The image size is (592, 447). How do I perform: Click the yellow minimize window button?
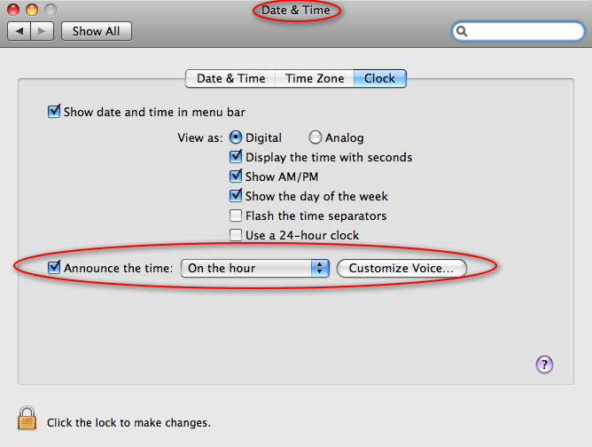point(32,10)
